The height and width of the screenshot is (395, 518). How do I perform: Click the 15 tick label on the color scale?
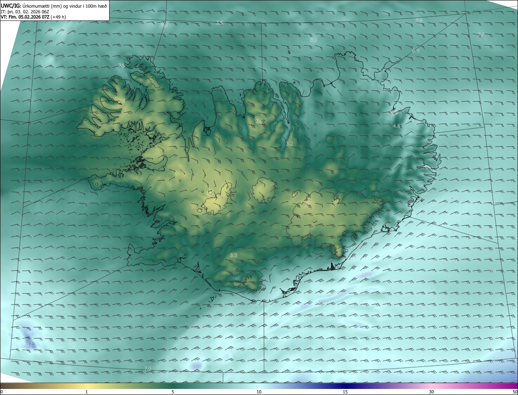(345, 392)
